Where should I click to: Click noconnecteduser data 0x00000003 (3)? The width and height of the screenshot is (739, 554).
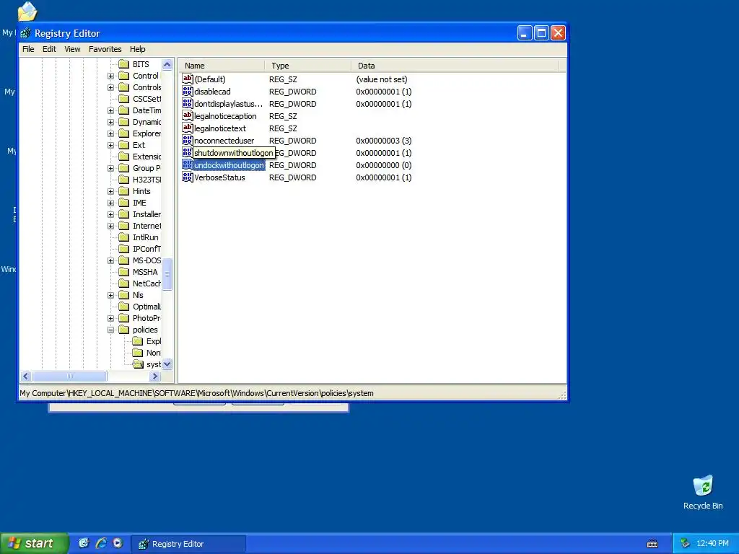tap(384, 141)
